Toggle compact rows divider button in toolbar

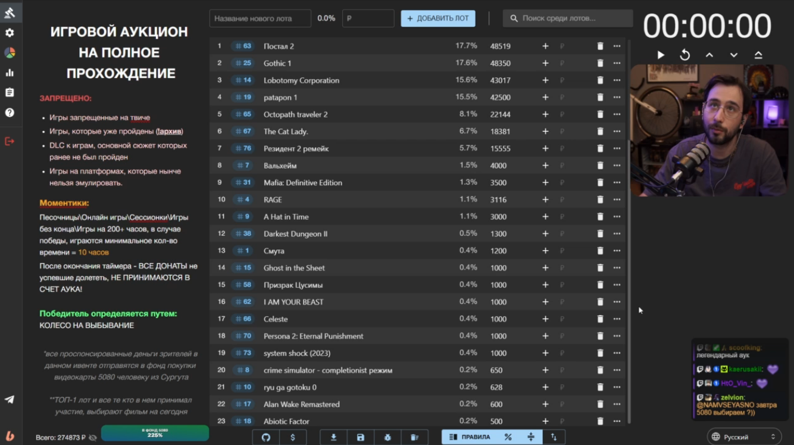tap(531, 437)
